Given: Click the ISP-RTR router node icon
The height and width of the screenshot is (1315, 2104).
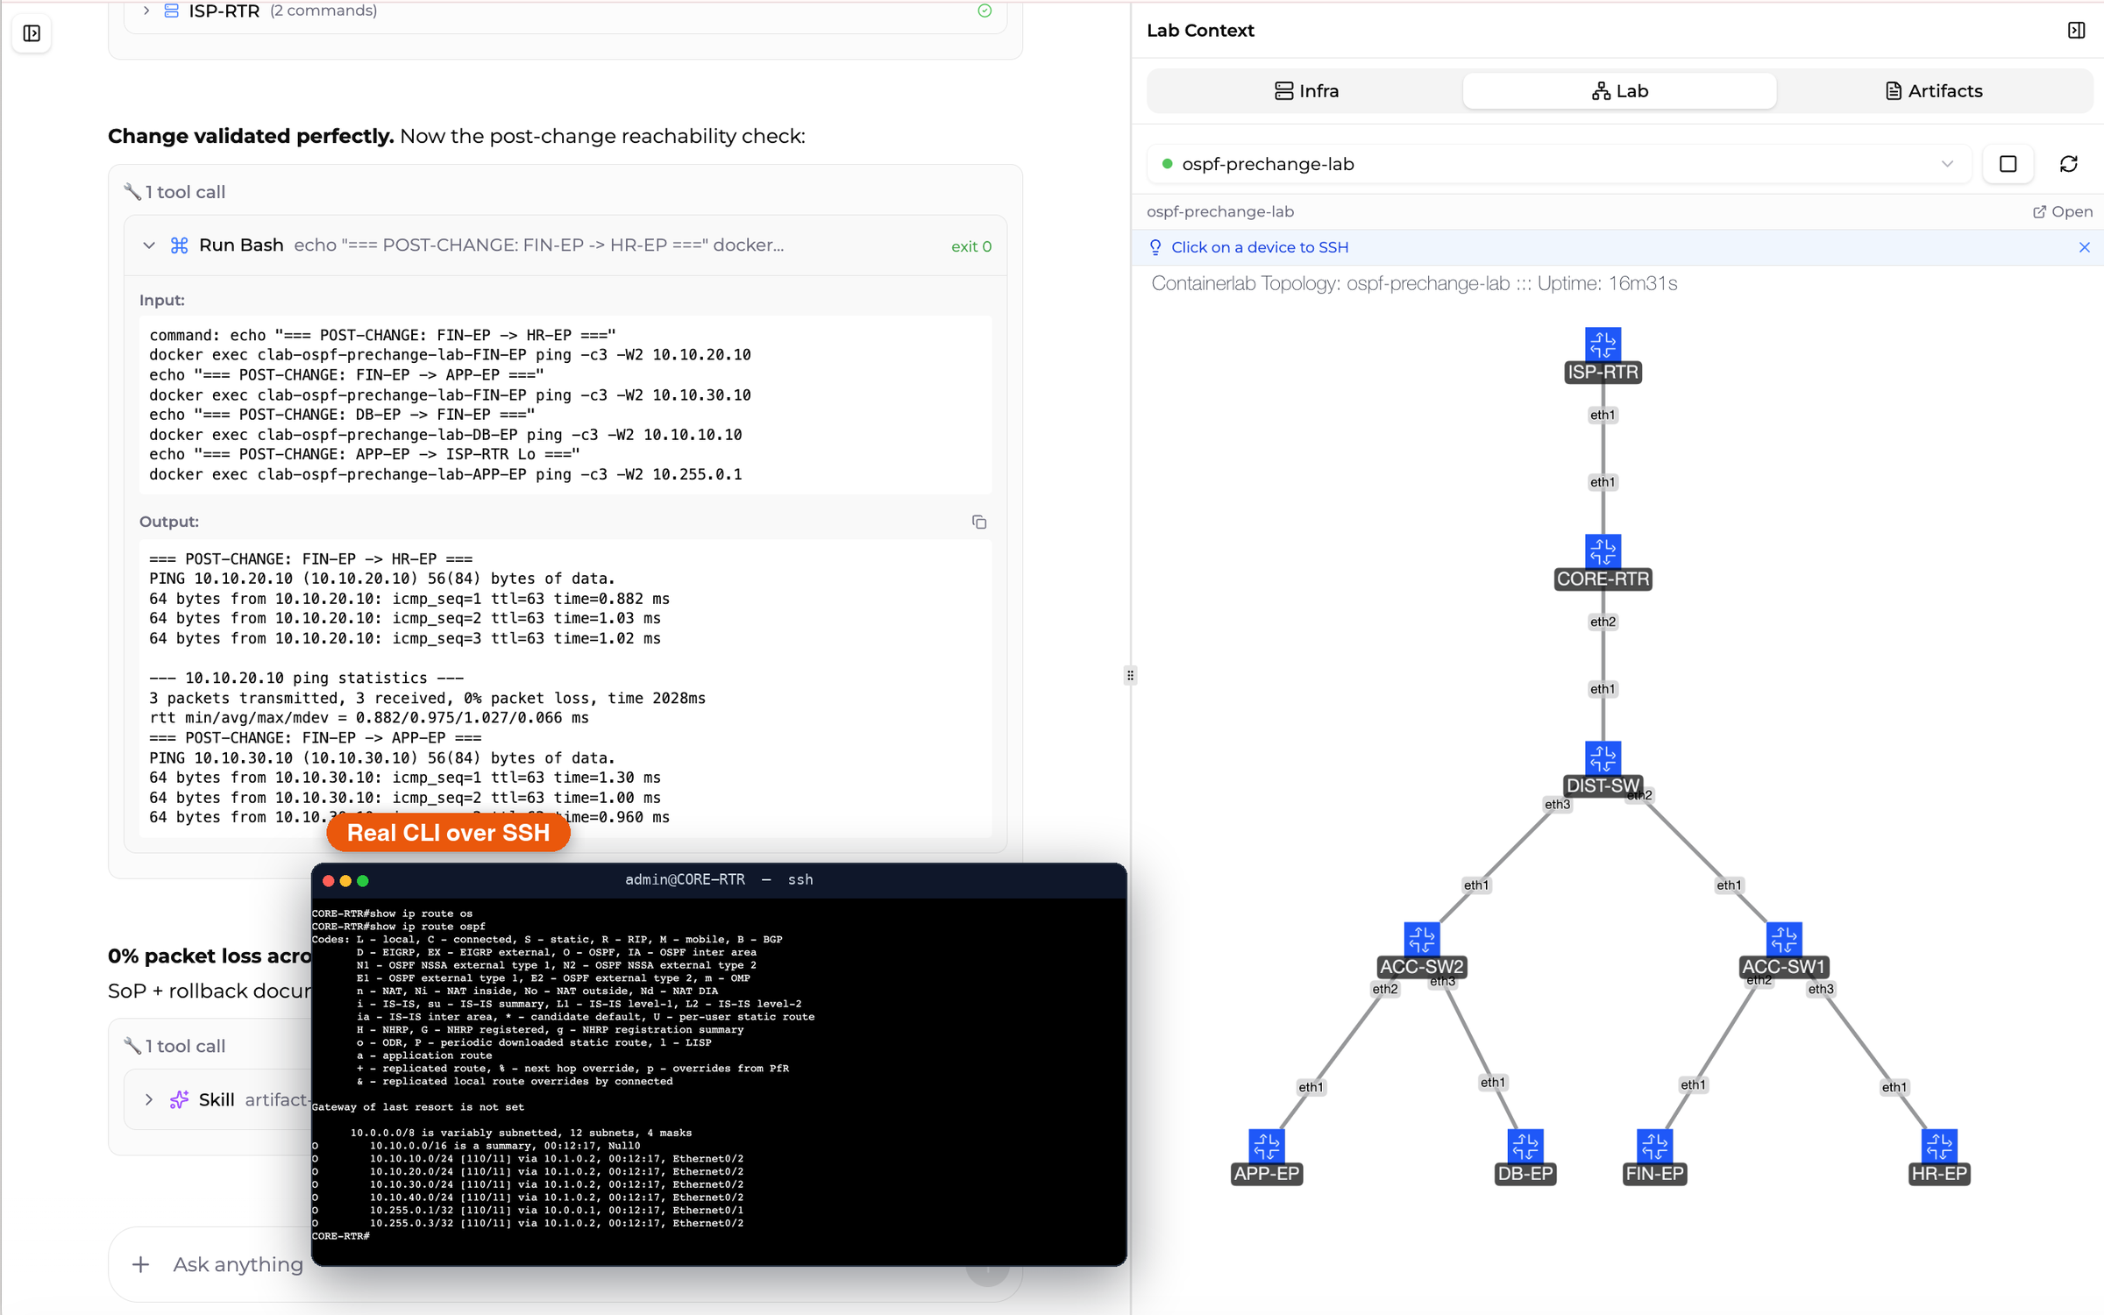Looking at the screenshot, I should pyautogui.click(x=1603, y=344).
